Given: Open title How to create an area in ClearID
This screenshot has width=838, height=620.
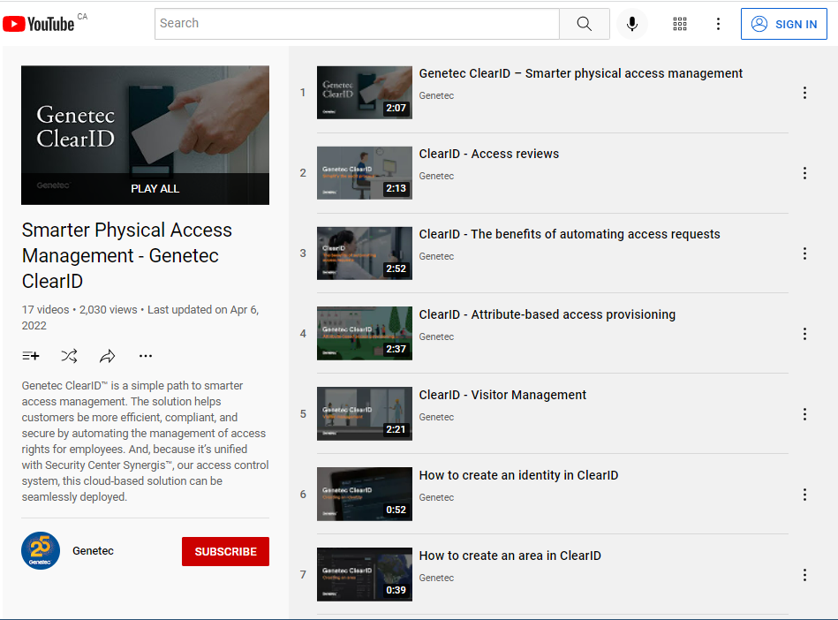Looking at the screenshot, I should coord(510,556).
